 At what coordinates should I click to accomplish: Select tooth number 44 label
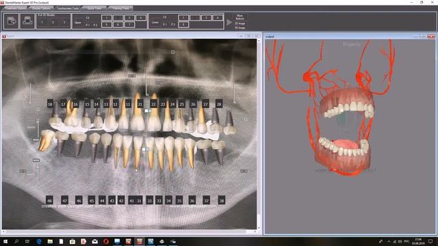coord(102,200)
